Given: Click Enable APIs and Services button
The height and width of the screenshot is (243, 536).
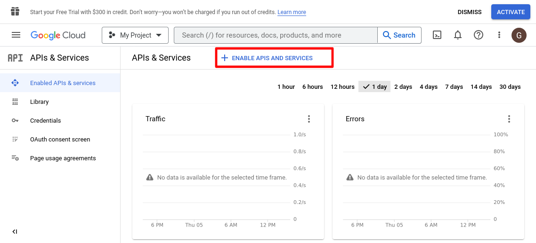Looking at the screenshot, I should pos(267,58).
